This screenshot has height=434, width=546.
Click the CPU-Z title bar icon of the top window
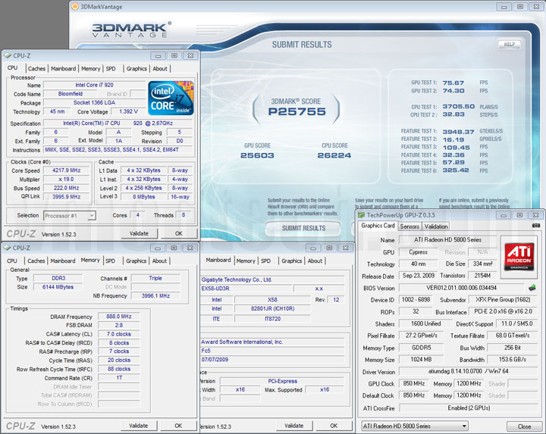coord(7,55)
